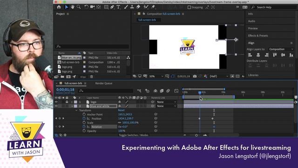Viewport: 298px width, 168px height.
Task: Select the Selection arrow tool
Action: 66,7
